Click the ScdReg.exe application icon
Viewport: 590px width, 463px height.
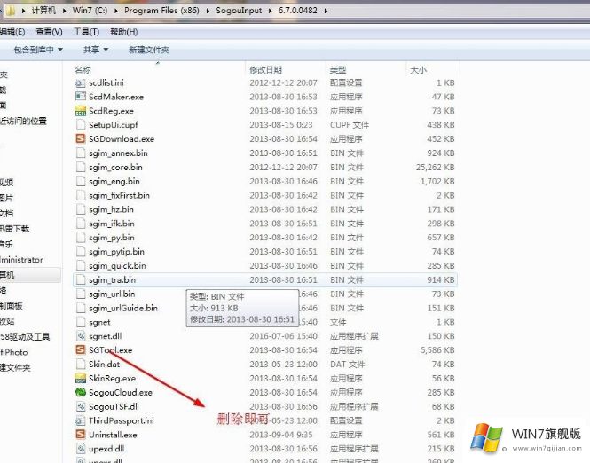[x=80, y=111]
